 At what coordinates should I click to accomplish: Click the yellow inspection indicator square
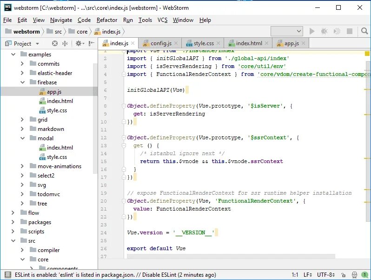367,54
